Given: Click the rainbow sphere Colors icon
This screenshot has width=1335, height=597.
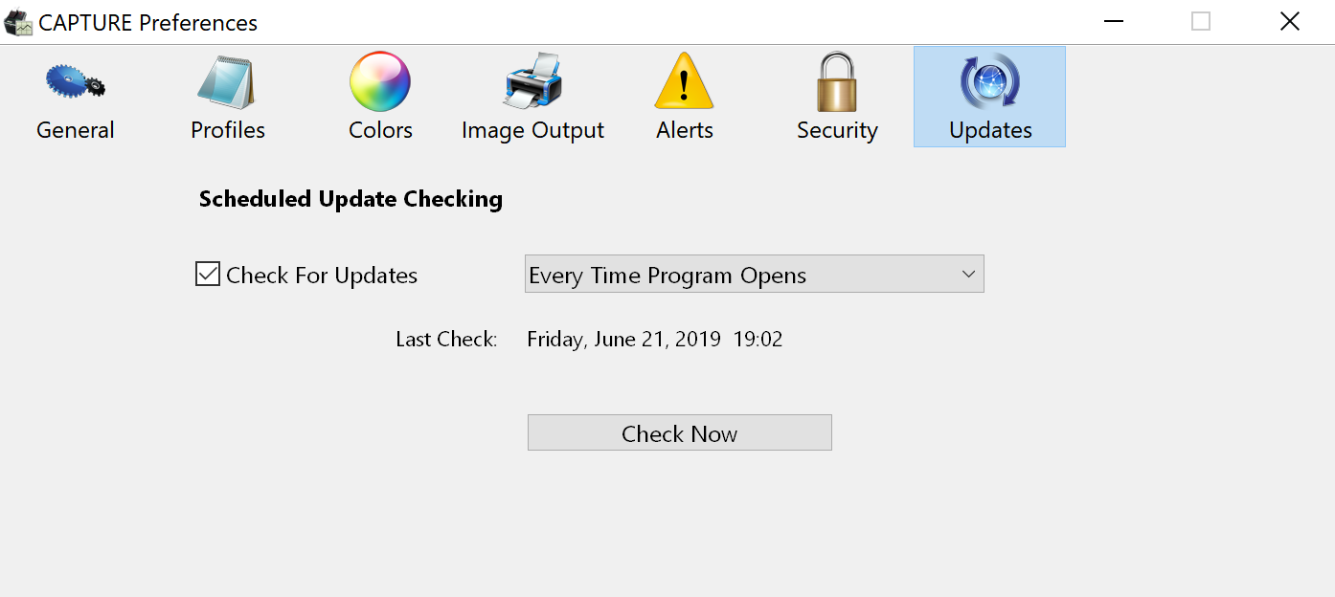Looking at the screenshot, I should (x=380, y=82).
